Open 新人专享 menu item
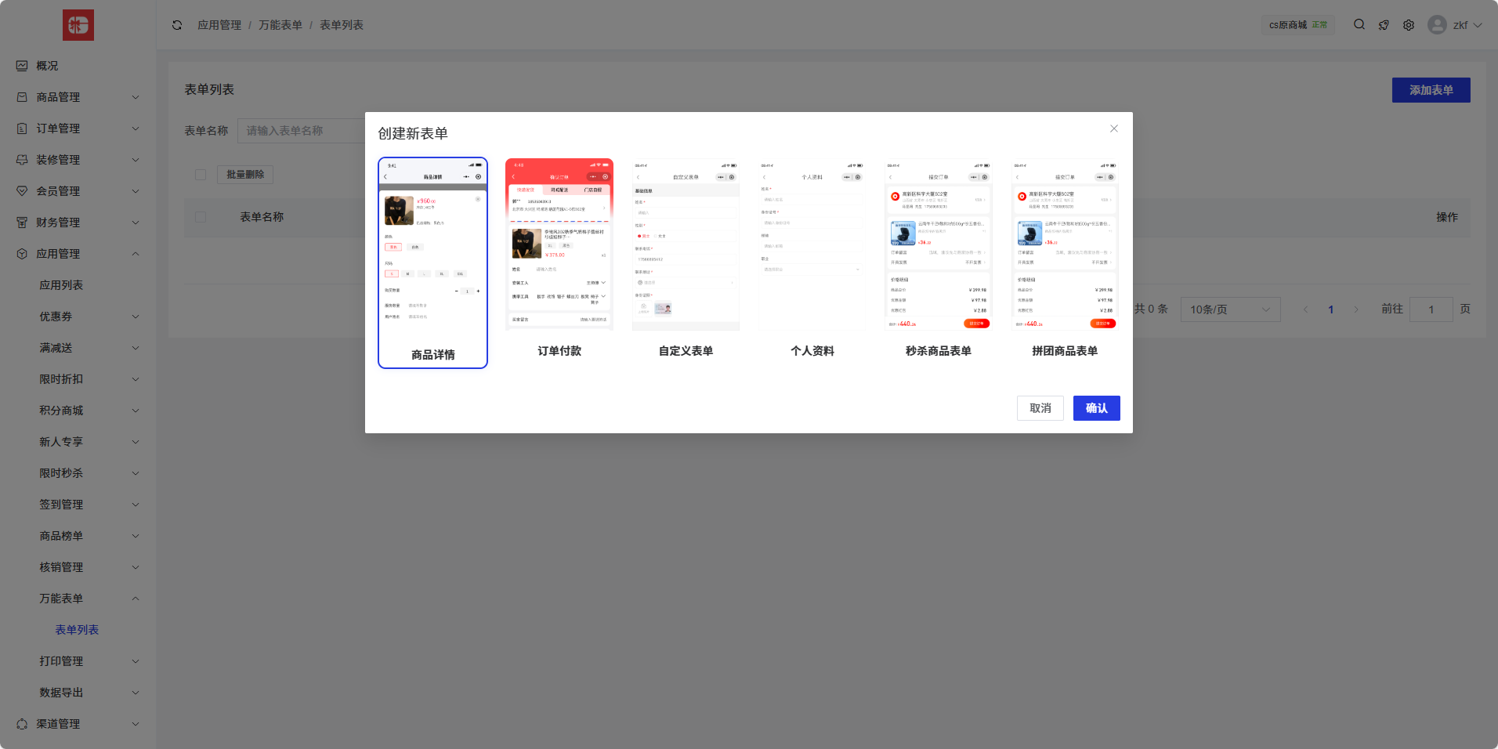The image size is (1498, 749). point(61,442)
